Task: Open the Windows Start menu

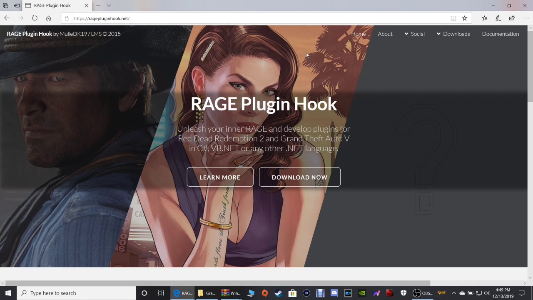Action: (x=8, y=293)
